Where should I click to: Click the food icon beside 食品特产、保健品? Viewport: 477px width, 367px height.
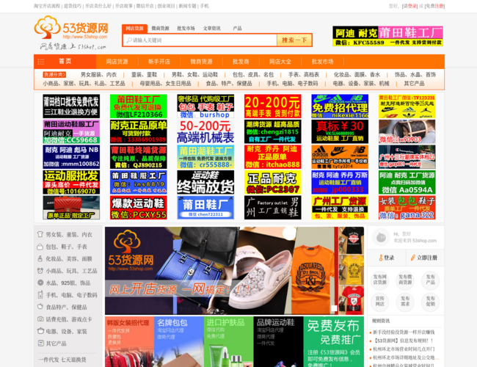point(40,307)
